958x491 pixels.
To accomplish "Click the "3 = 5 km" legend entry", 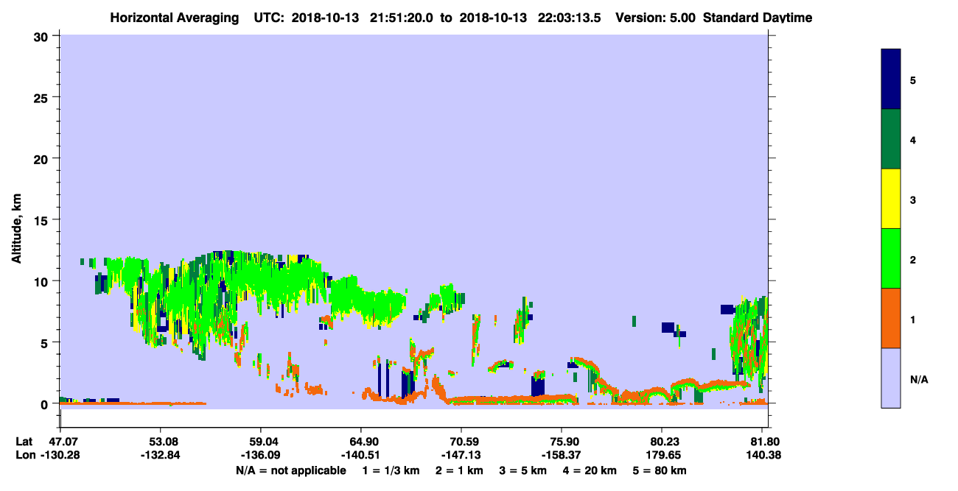I will 522,470.
